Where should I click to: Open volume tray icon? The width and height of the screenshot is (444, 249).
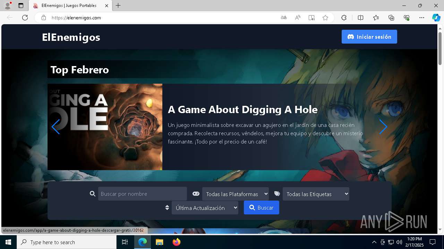399,242
